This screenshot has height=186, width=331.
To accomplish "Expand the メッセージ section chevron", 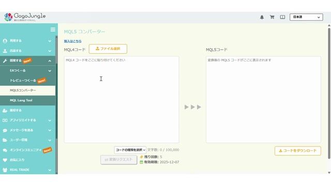I will click(50, 130).
